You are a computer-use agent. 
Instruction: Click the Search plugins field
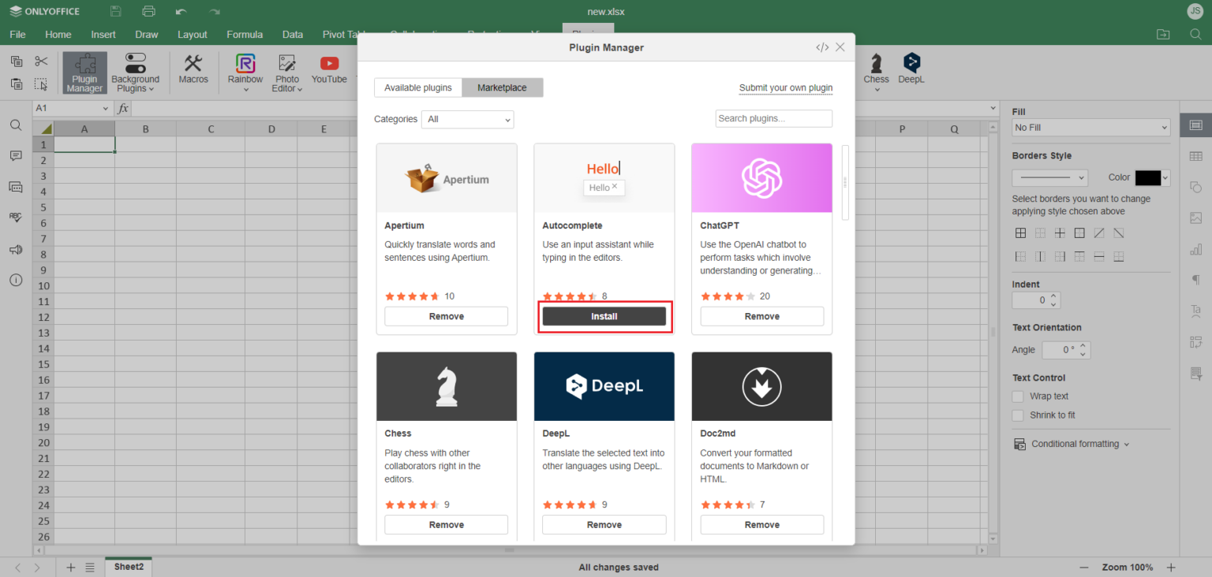click(x=773, y=118)
